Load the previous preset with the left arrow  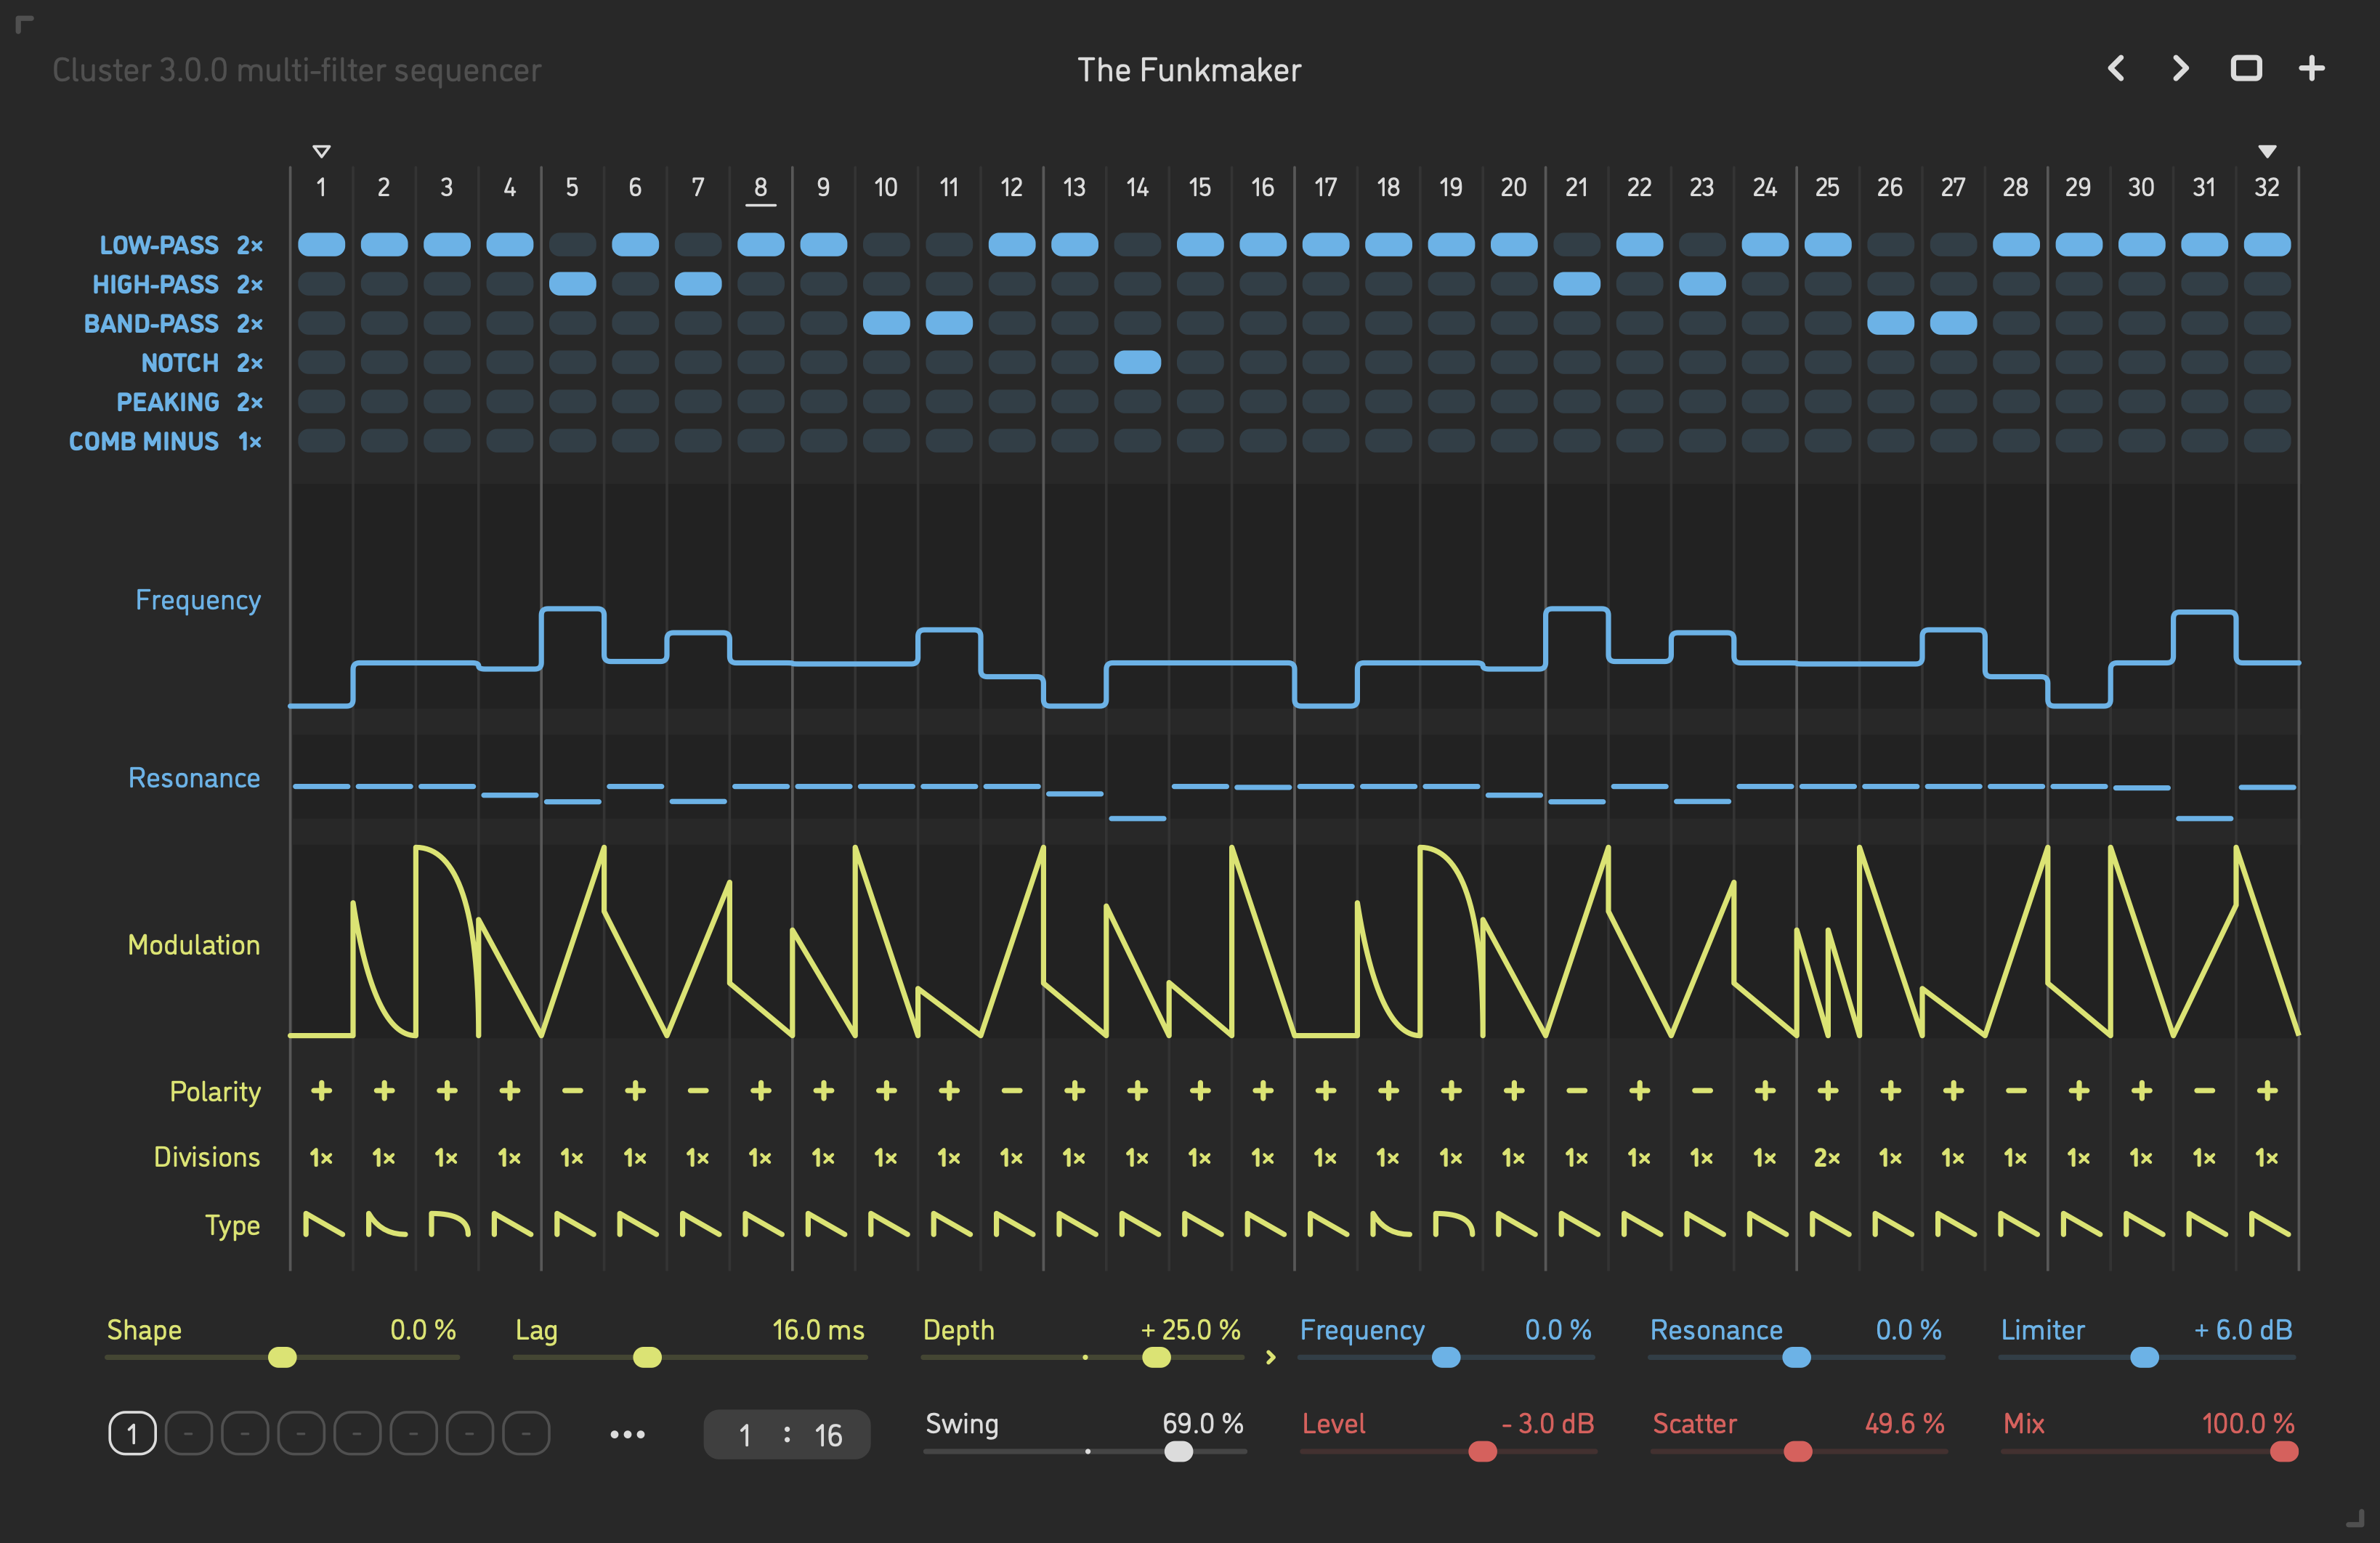point(2117,69)
